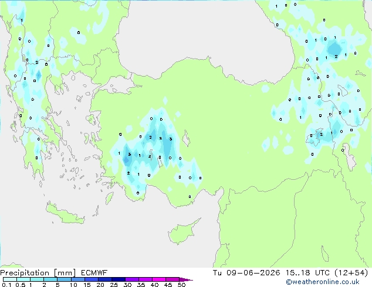Screen dimensions: 372x287
Task: Select the 5 to 10 mm legend swatch
Action: pos(64,279)
